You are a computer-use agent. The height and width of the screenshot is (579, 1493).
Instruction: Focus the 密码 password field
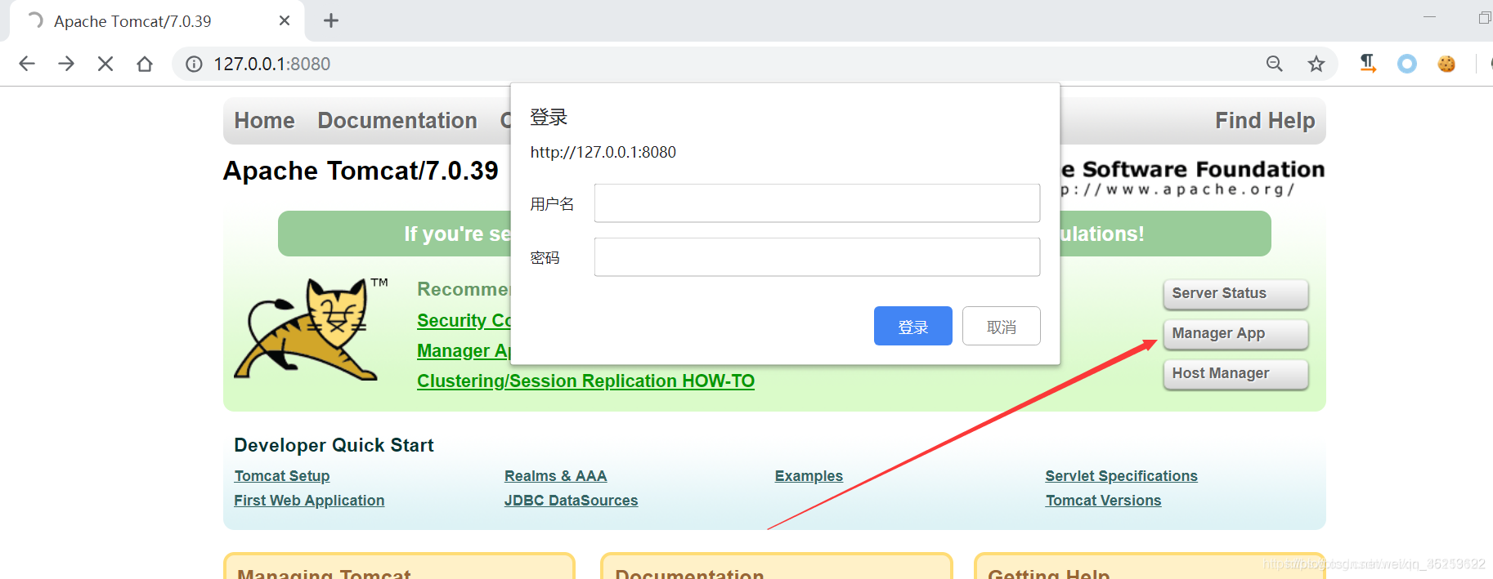[817, 257]
